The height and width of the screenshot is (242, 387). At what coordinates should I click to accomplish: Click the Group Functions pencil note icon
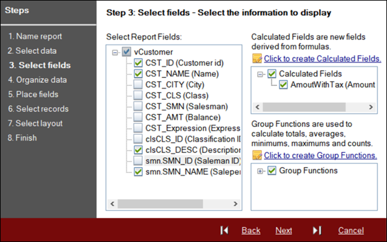click(x=257, y=155)
